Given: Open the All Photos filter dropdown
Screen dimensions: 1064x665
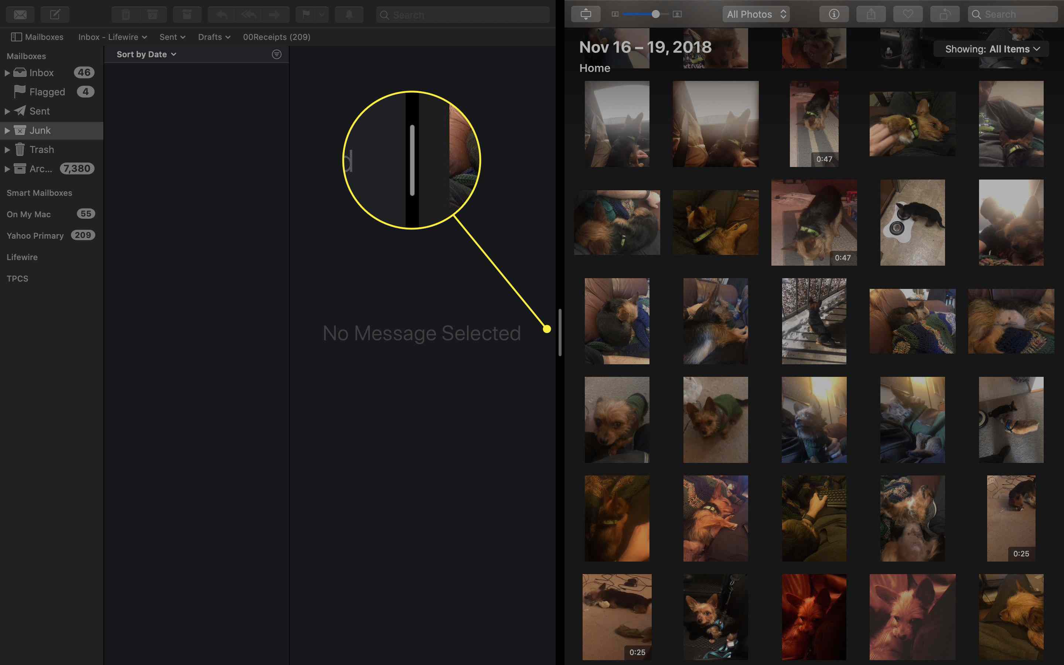Looking at the screenshot, I should 756,14.
